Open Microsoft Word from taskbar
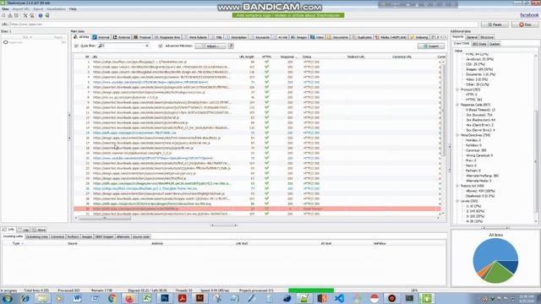Screen dimensions: 541x304 click(77, 298)
